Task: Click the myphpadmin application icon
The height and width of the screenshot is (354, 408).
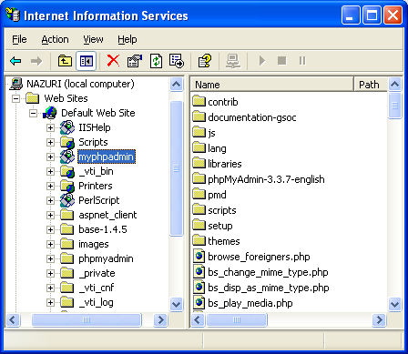Action: pos(67,157)
